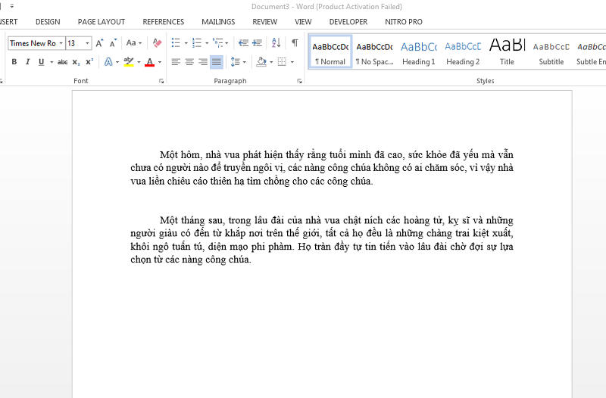Viewport: 606px width, 398px height.
Task: Apply the Subtitle style
Action: click(551, 52)
